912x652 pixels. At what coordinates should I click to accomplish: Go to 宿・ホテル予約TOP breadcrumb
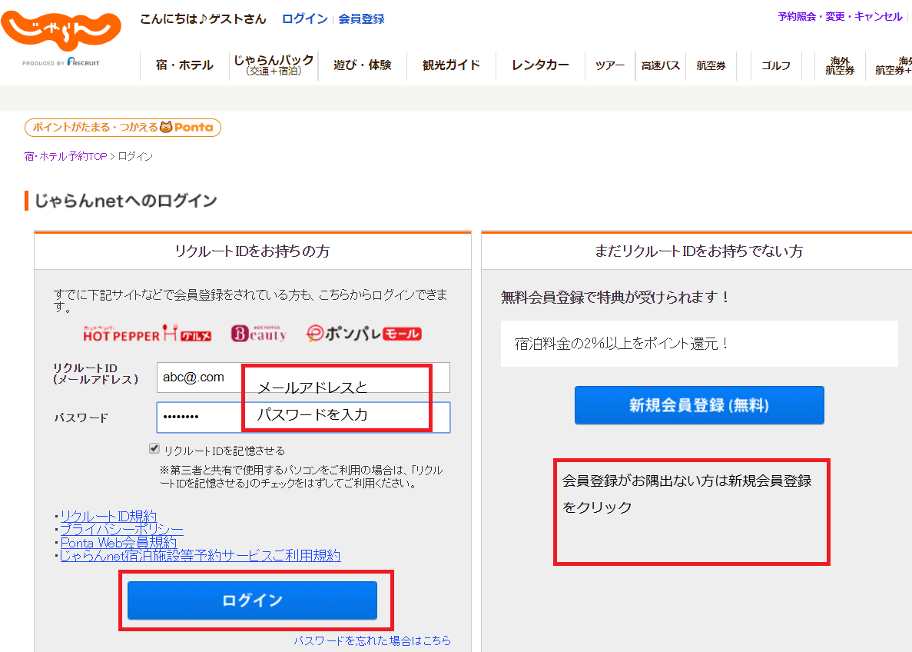(x=66, y=156)
